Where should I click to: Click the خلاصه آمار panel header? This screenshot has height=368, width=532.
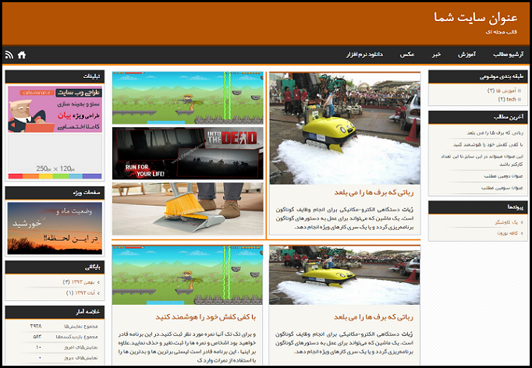click(55, 312)
